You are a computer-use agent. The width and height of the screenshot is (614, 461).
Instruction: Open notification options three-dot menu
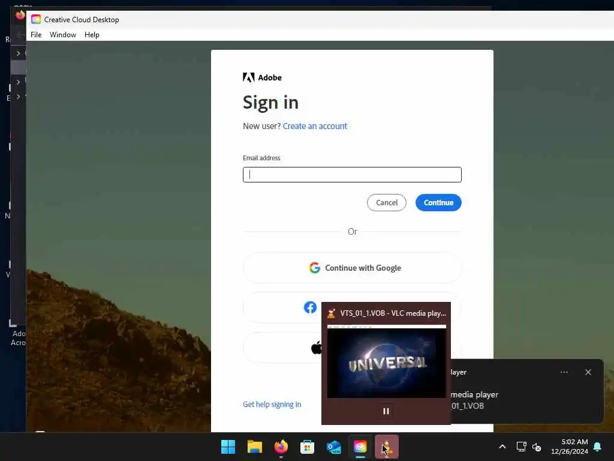pyautogui.click(x=564, y=372)
